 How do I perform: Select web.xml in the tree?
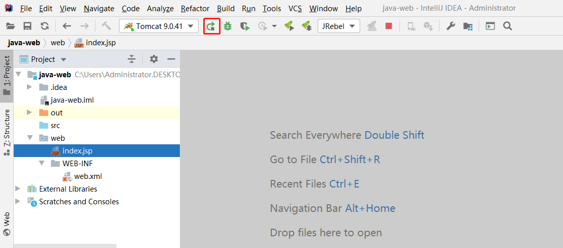(87, 176)
